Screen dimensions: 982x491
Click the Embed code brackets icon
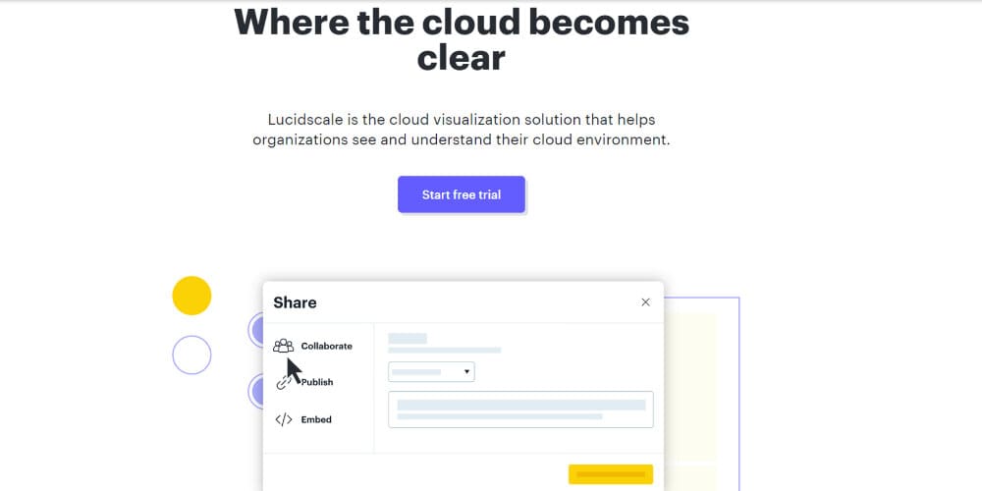[284, 419]
